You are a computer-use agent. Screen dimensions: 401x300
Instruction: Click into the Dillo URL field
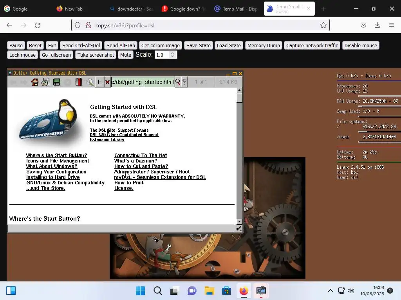143,82
